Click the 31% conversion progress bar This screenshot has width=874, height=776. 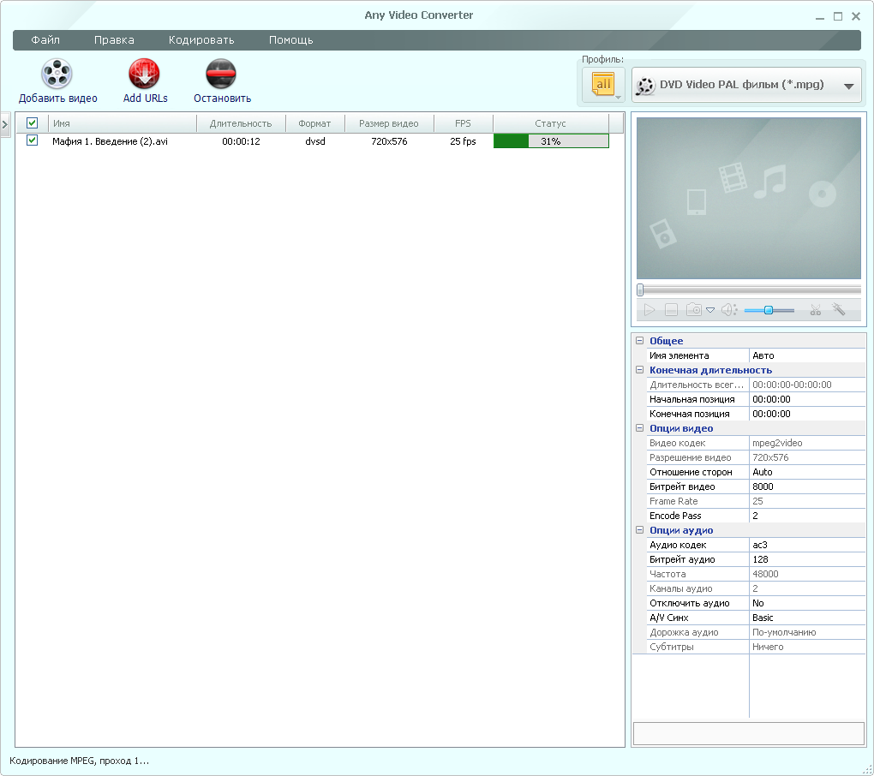(x=551, y=141)
